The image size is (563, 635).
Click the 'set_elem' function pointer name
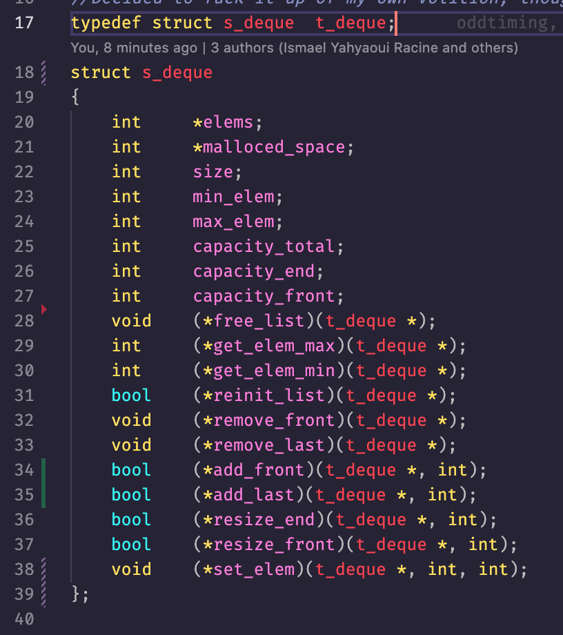(x=253, y=569)
